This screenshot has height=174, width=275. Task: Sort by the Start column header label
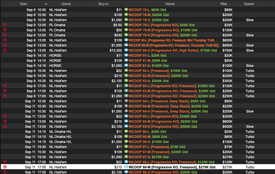[x=23, y=4]
